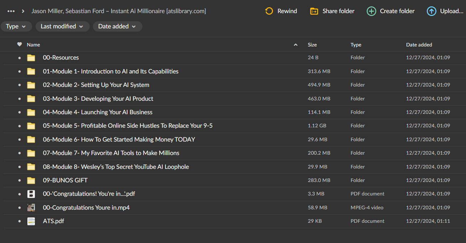Open the Date added filter dropdown
This screenshot has width=466, height=243.
pos(117,26)
